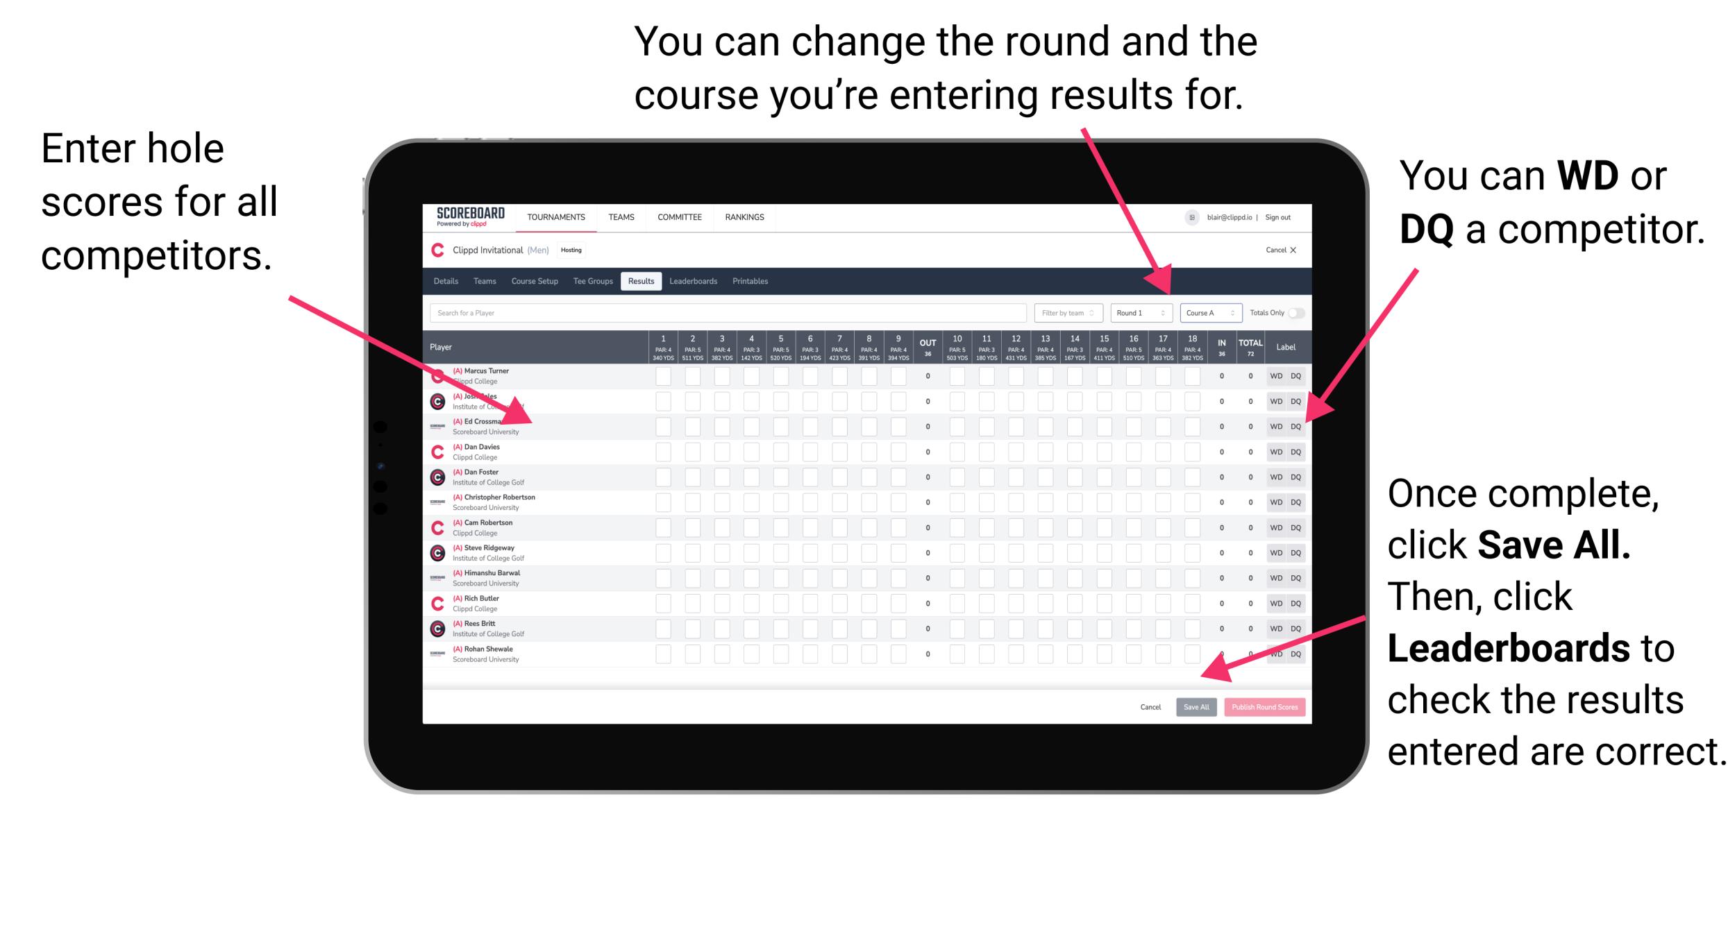Viewport: 1728px width, 929px height.
Task: Toggle Totals Only option
Action: click(1294, 312)
